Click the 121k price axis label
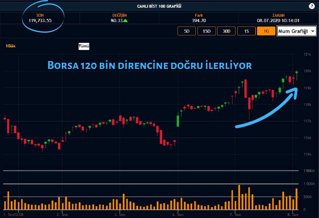319x218 pixels. 307,54
